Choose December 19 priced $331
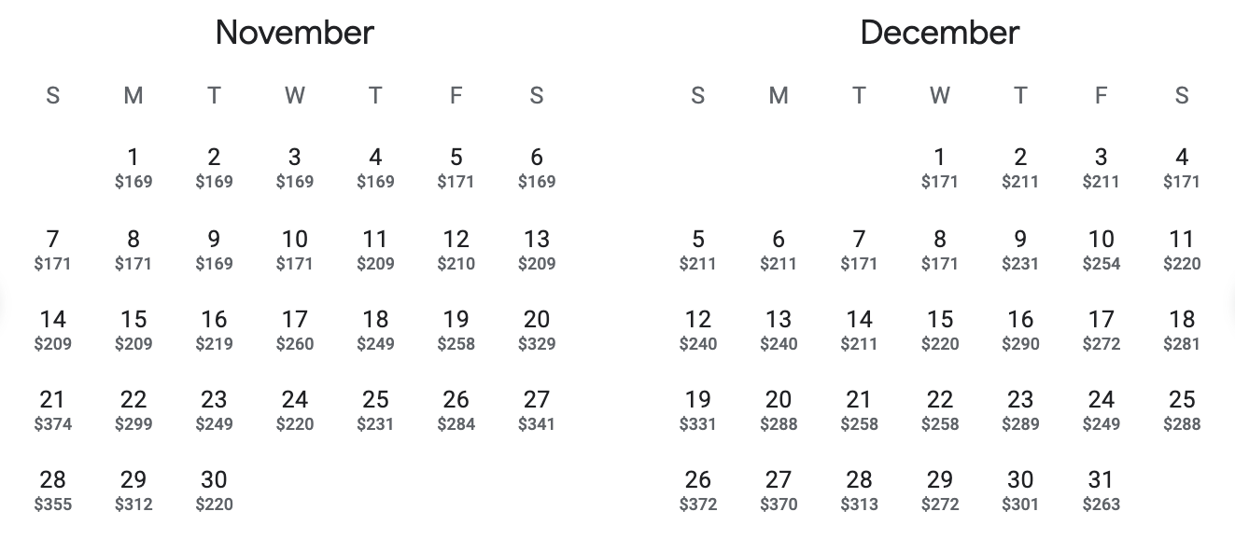Screen dimensions: 1235x553 (x=698, y=410)
